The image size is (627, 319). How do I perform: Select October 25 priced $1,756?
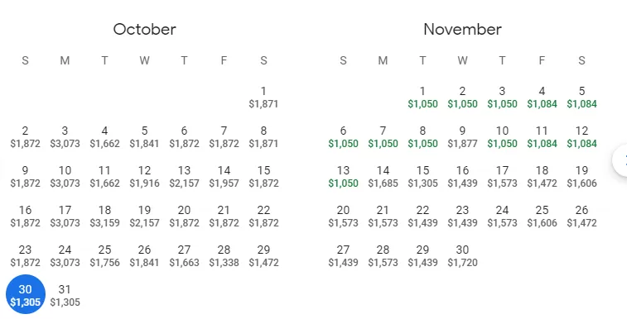point(104,255)
